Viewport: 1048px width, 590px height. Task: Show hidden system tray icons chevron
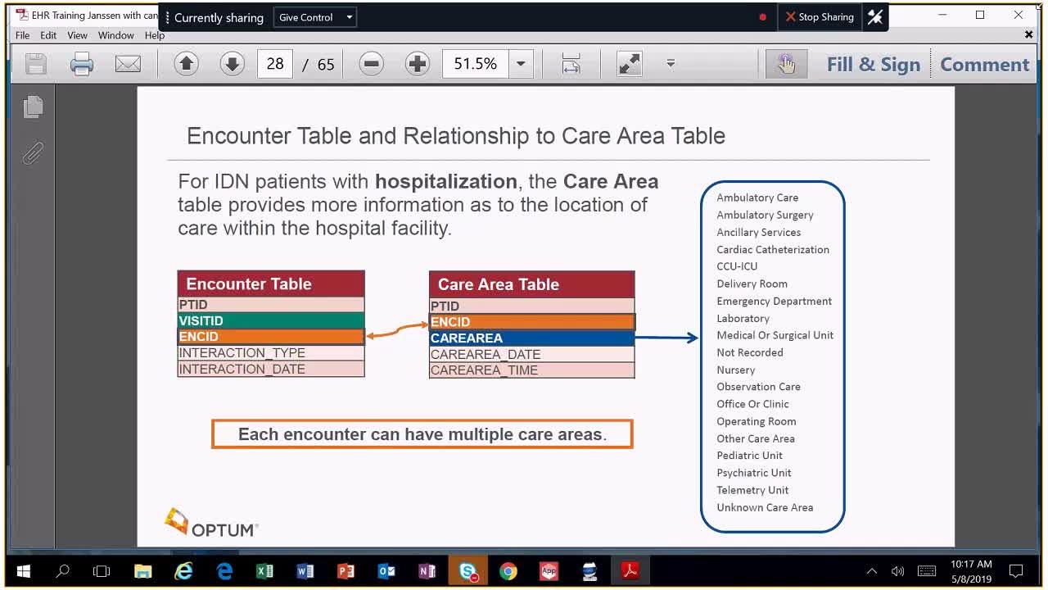872,571
